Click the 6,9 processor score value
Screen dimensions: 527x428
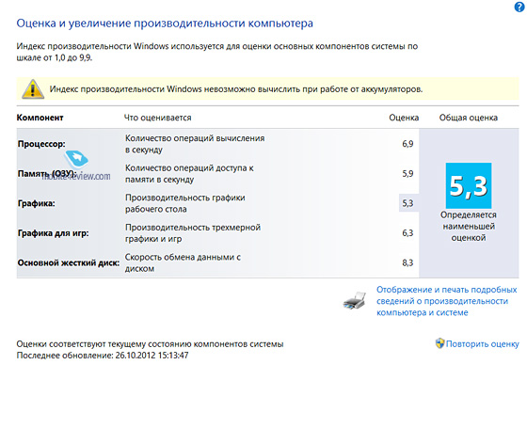click(x=407, y=144)
